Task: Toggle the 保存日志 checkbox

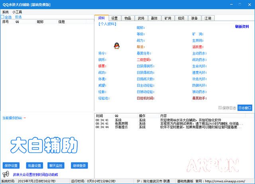Action: point(220,107)
